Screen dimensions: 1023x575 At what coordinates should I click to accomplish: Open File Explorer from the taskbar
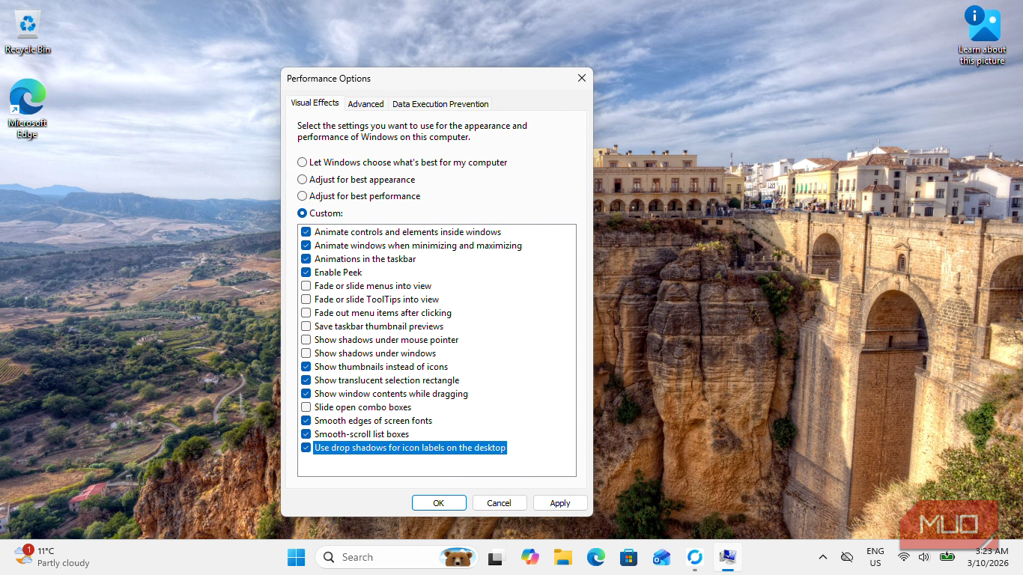[x=563, y=557]
